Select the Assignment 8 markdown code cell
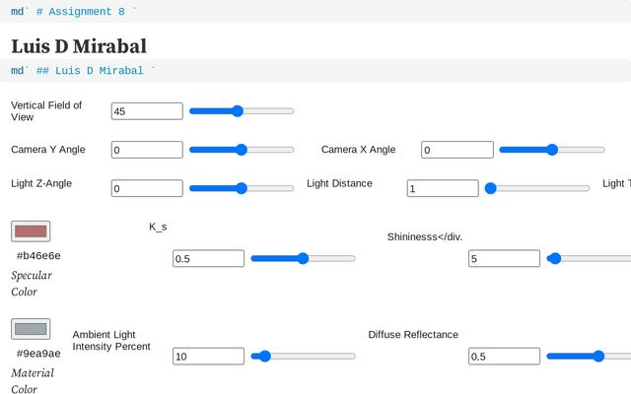Image resolution: width=631 pixels, height=394 pixels. [x=315, y=11]
